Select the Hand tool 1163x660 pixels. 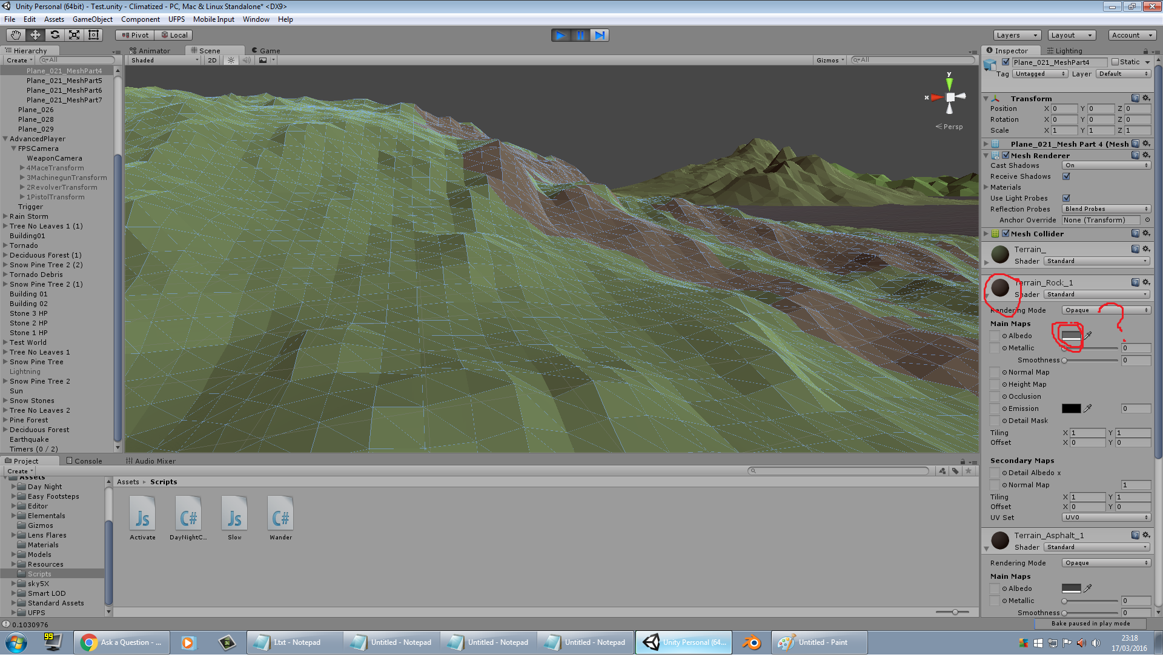(16, 35)
